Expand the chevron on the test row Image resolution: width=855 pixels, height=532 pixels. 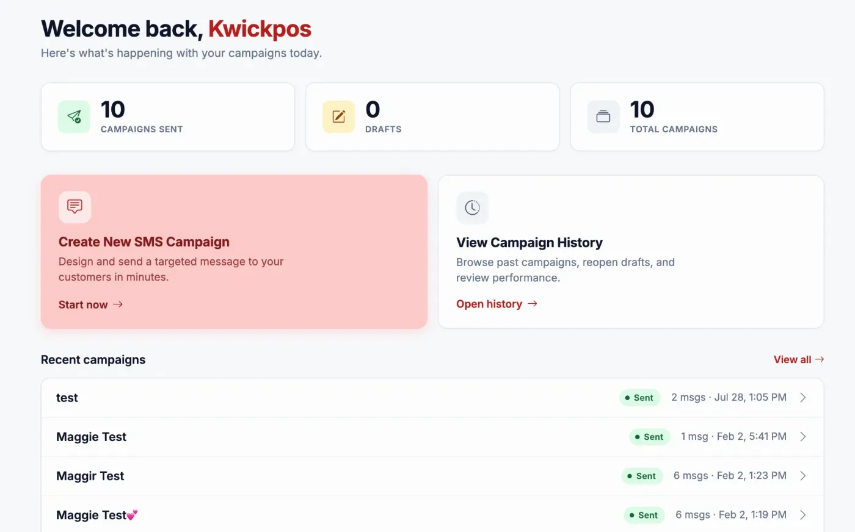pos(803,398)
